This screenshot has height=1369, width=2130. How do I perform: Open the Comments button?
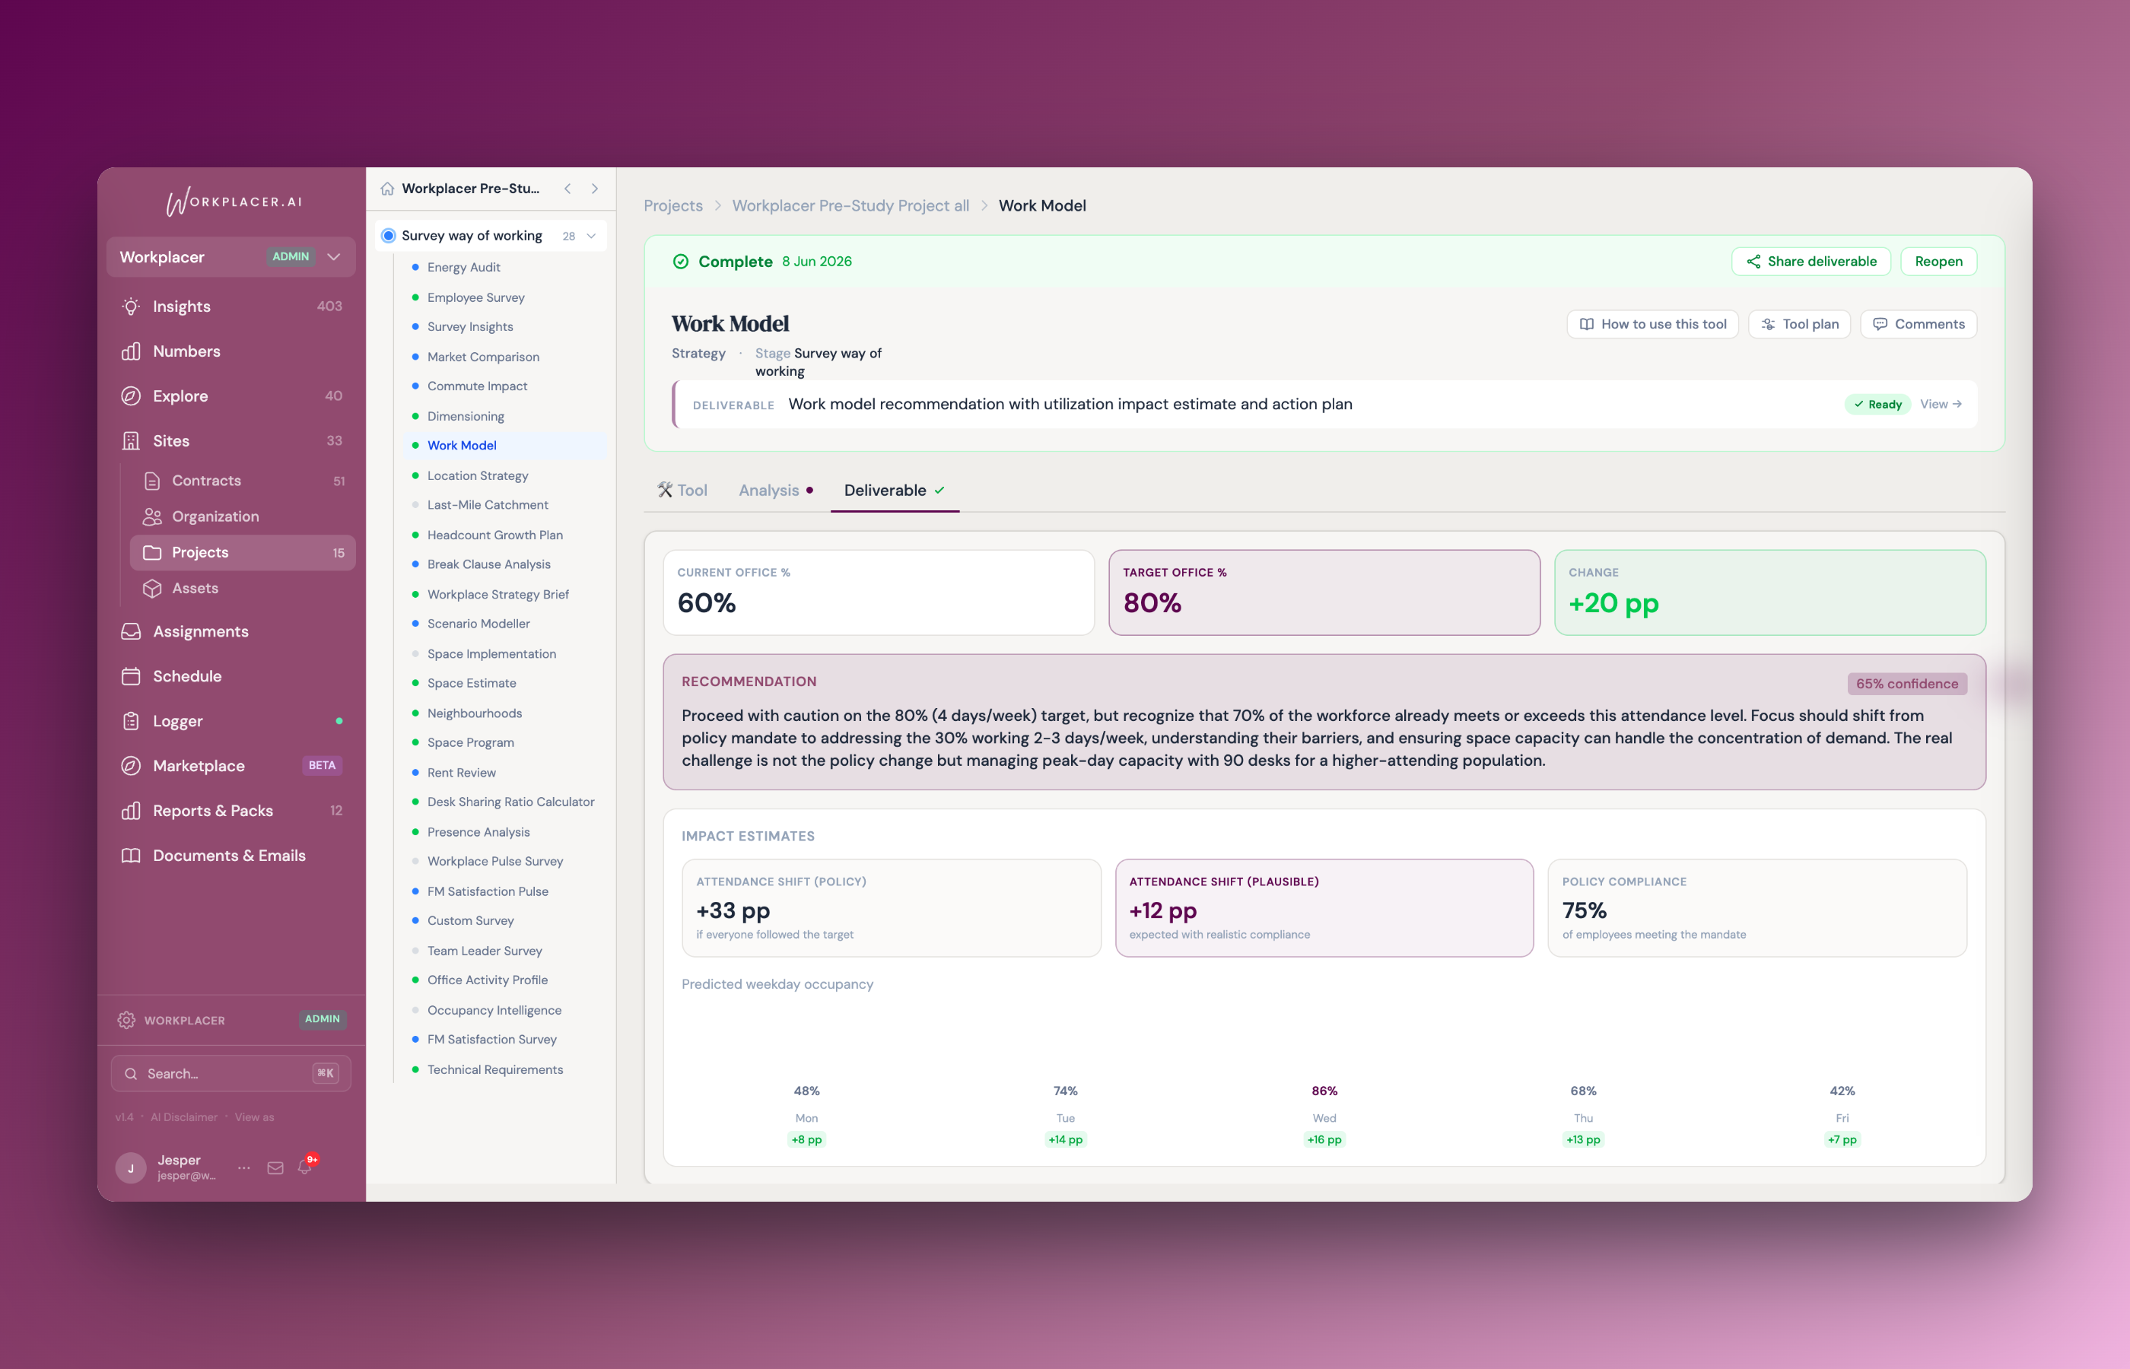1919,325
